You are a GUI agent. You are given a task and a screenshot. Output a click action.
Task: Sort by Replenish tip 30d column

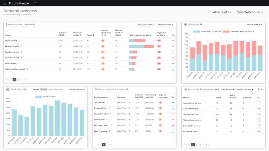tap(161, 34)
